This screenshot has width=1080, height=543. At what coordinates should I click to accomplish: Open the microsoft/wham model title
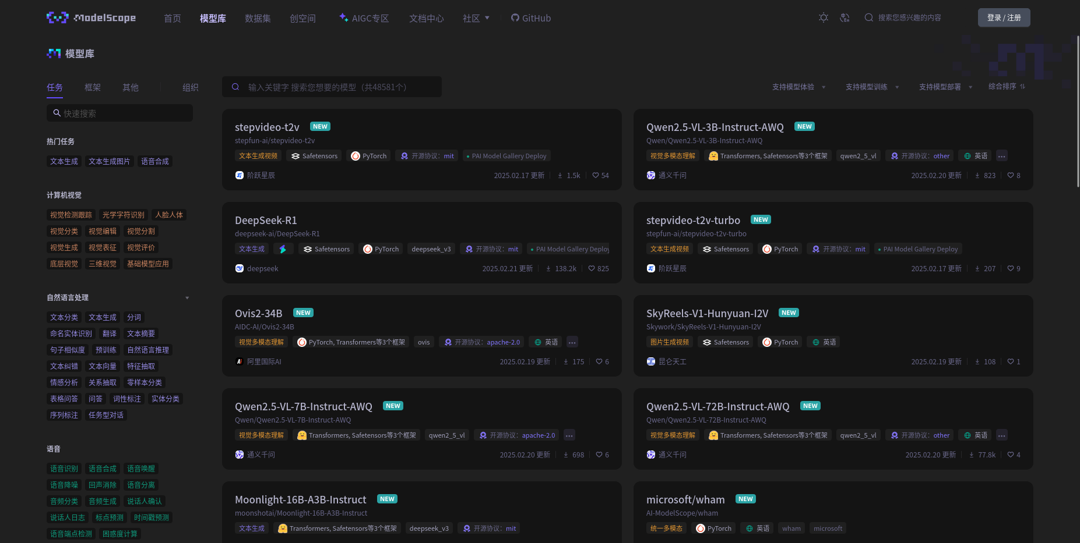coord(685,499)
